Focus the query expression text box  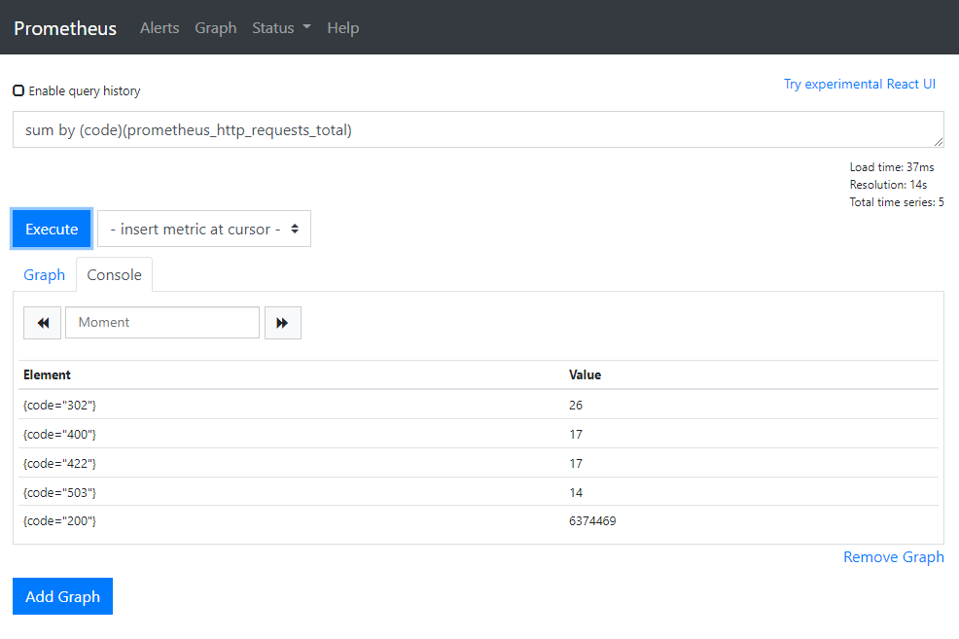tap(478, 129)
